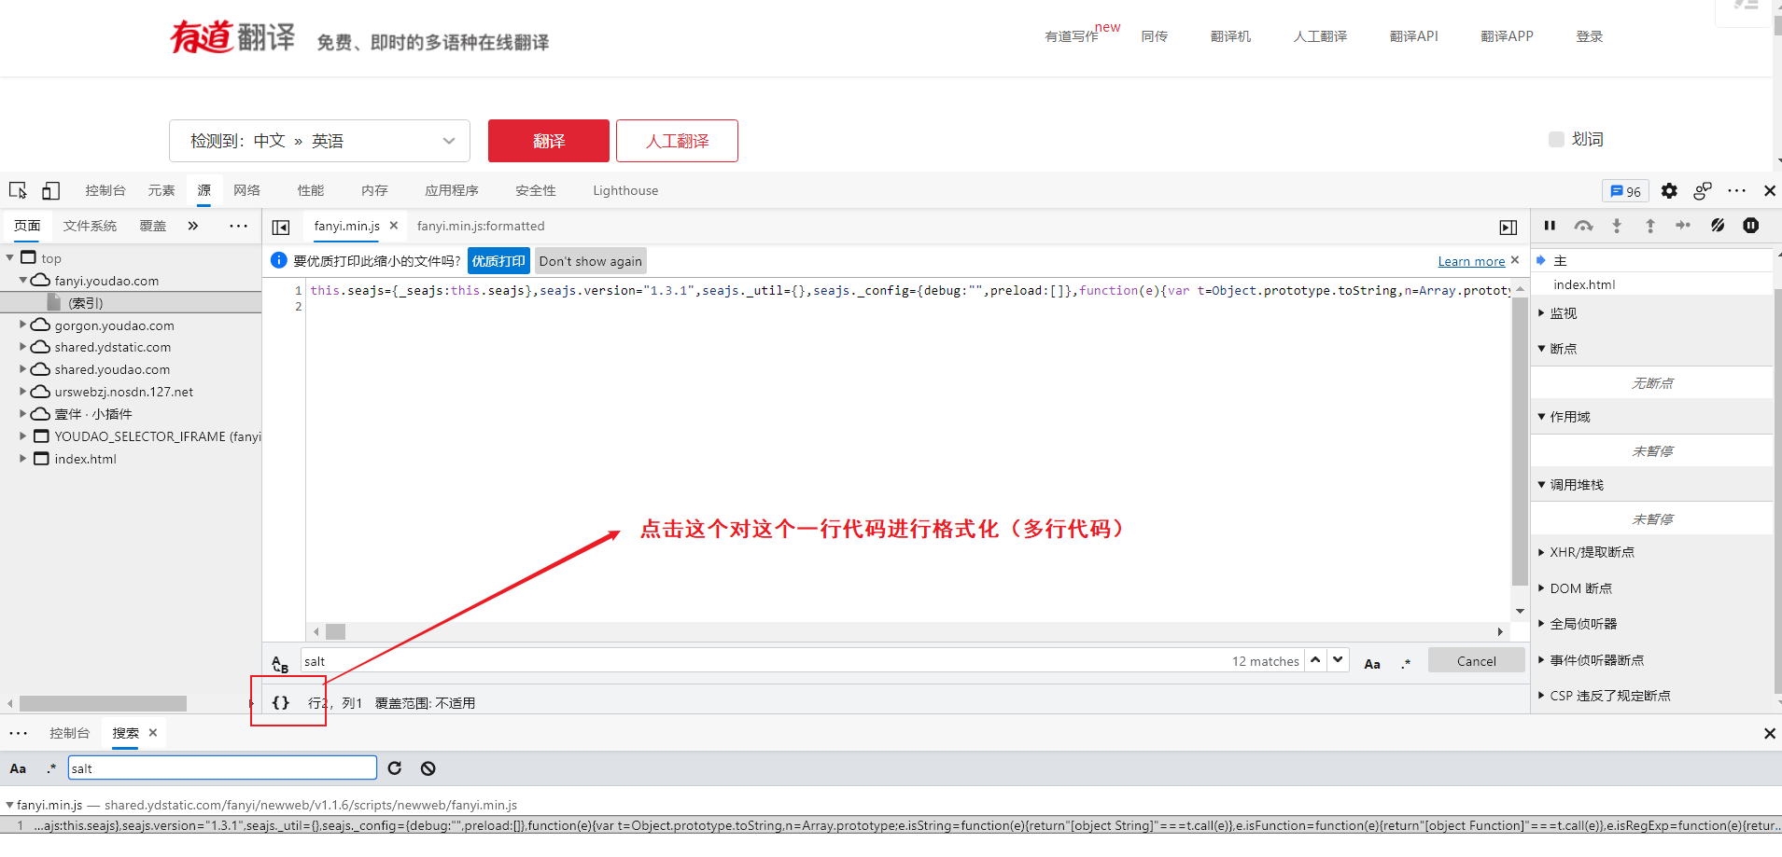Viewport: 1782px width, 857px height.
Task: Refresh the search drawer results
Action: (x=395, y=768)
